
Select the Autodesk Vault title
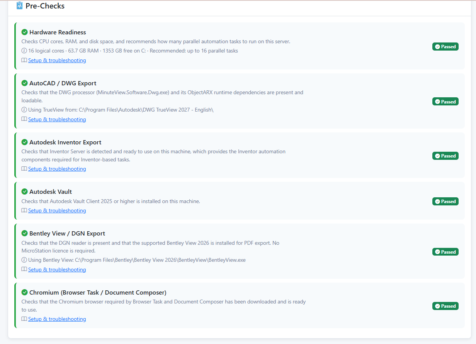click(x=51, y=191)
